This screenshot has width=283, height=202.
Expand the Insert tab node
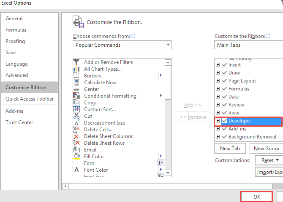[x=218, y=64]
